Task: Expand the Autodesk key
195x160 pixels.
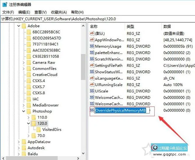Action: (19, 148)
